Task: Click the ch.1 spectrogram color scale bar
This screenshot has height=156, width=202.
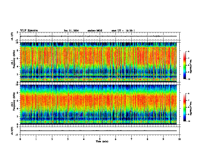Action: 185,65
